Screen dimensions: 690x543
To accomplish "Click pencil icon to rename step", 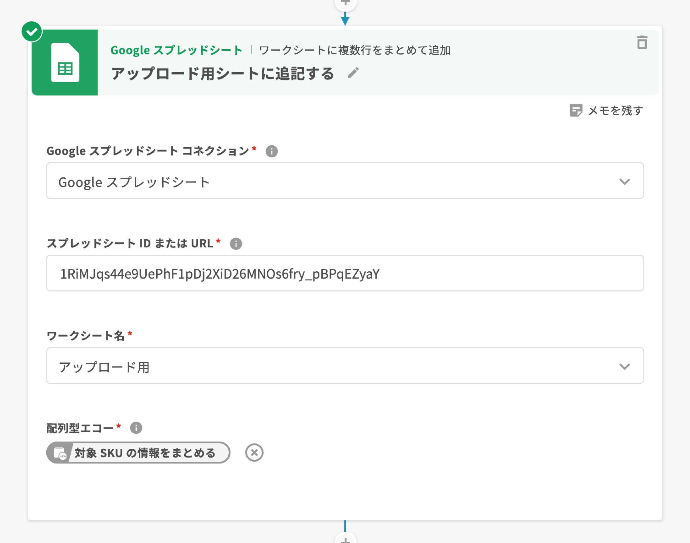I will pyautogui.click(x=353, y=73).
